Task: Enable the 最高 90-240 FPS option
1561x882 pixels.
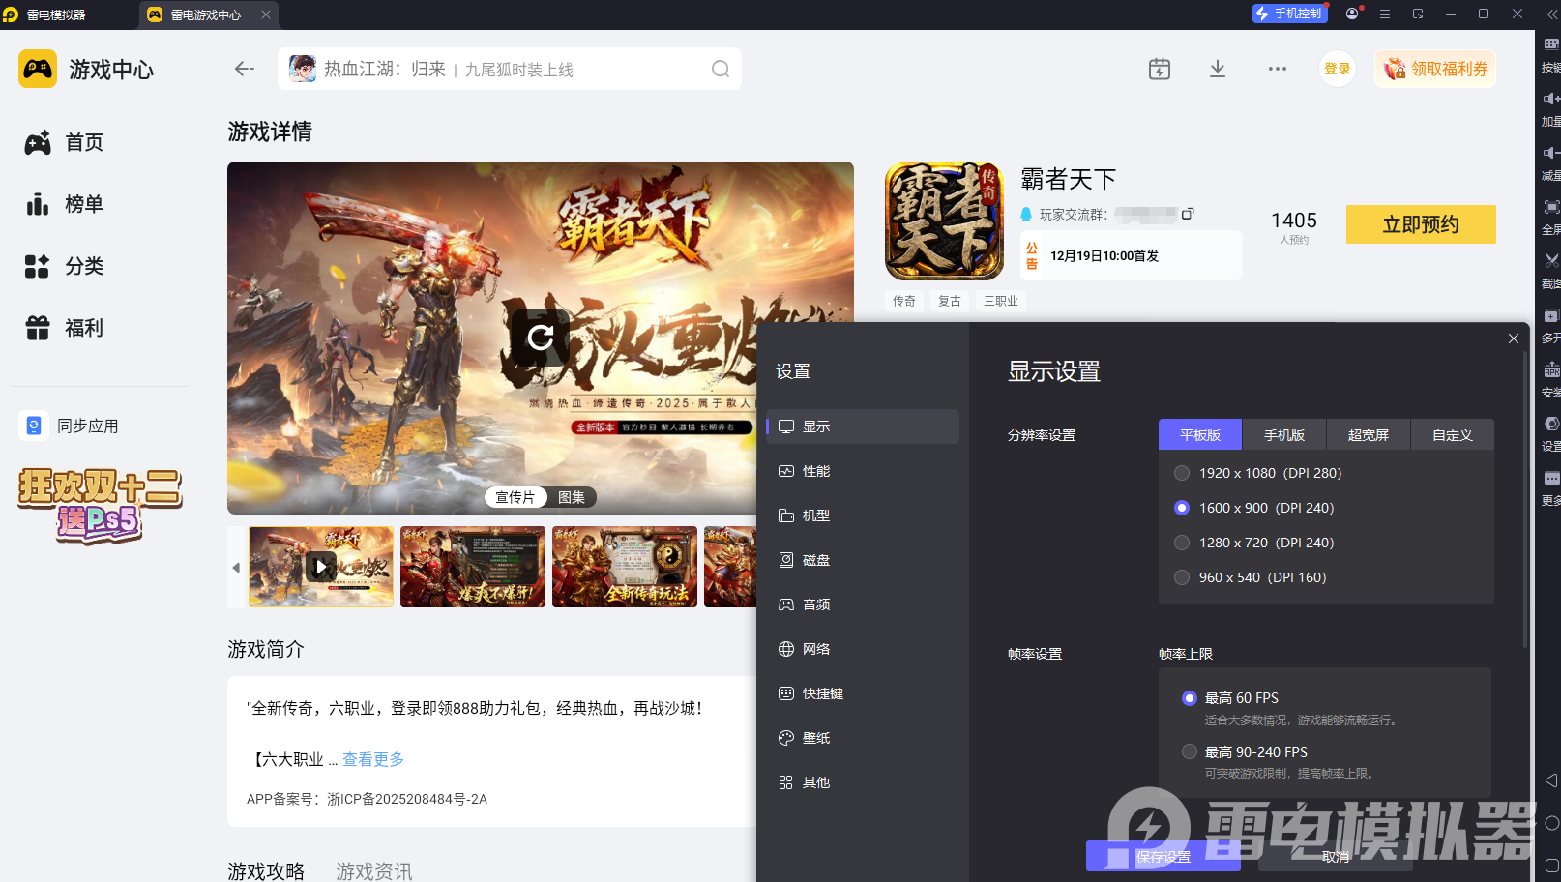Action: [1190, 751]
